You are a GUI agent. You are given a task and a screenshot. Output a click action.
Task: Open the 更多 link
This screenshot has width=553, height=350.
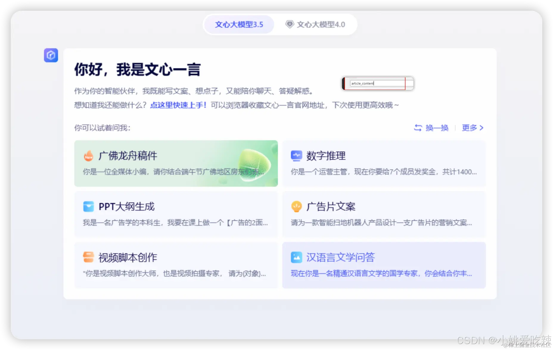(469, 128)
